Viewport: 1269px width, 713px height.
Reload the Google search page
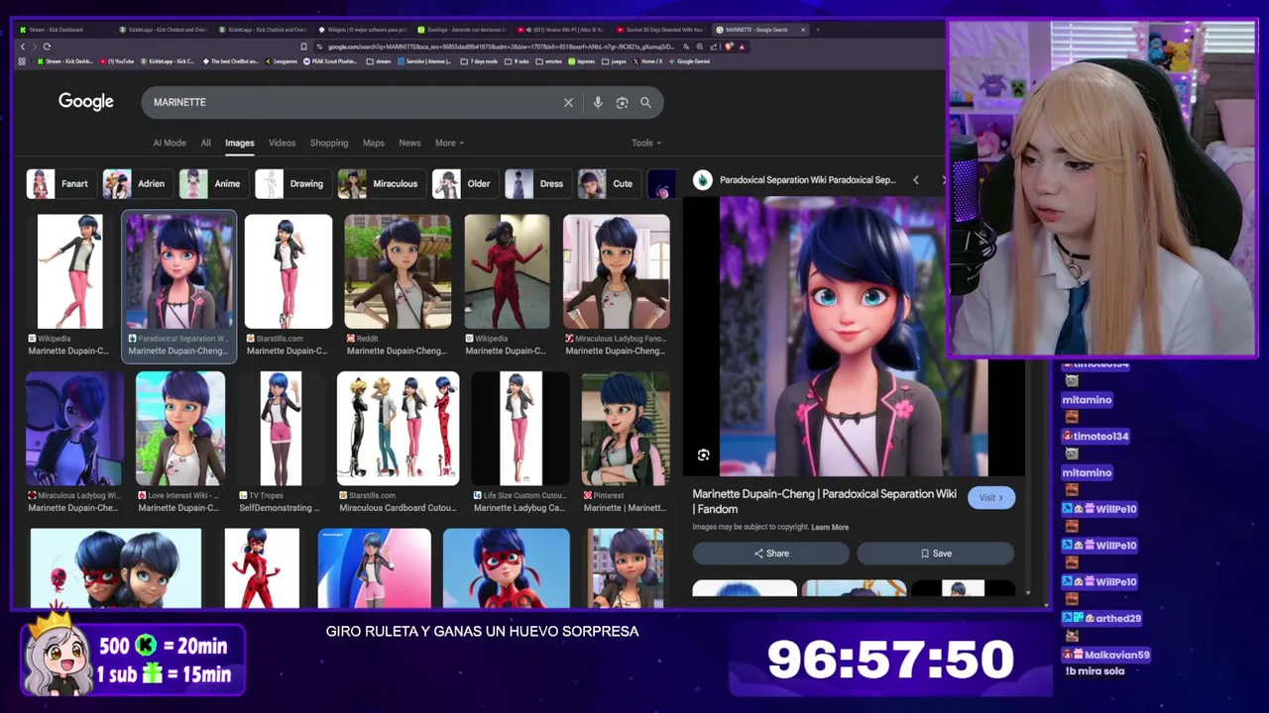pyautogui.click(x=47, y=47)
